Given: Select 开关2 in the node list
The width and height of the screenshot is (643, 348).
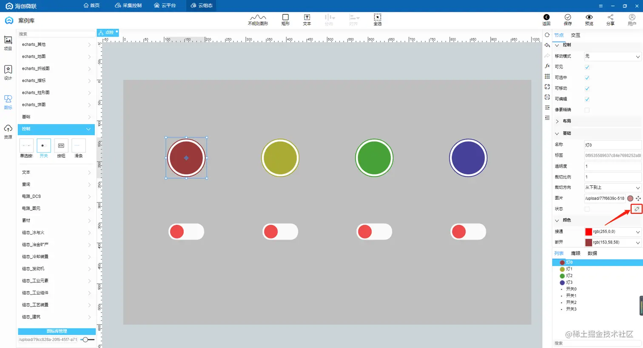Looking at the screenshot, I should [597, 303].
